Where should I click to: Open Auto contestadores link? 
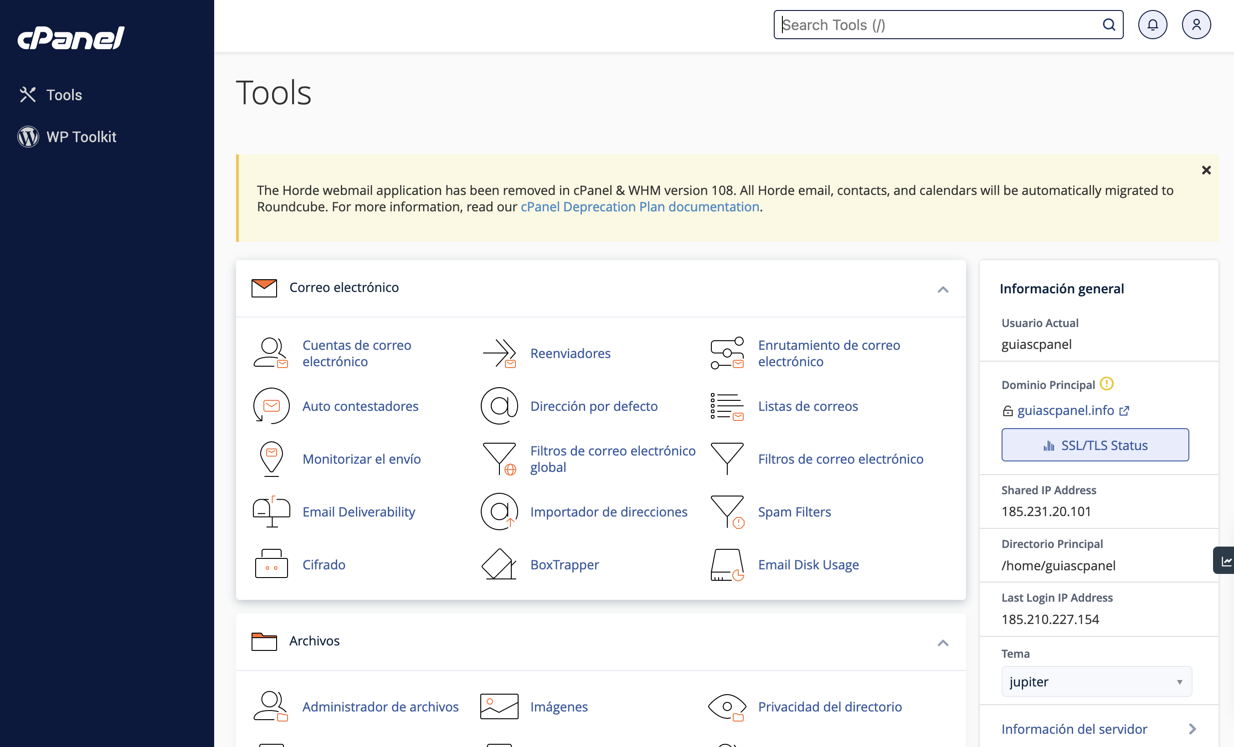point(360,406)
